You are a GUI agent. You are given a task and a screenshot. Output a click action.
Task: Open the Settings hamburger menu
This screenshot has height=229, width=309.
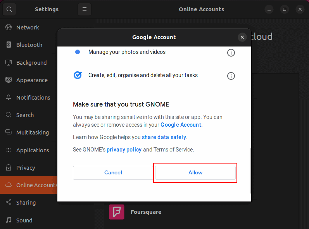[x=85, y=9]
